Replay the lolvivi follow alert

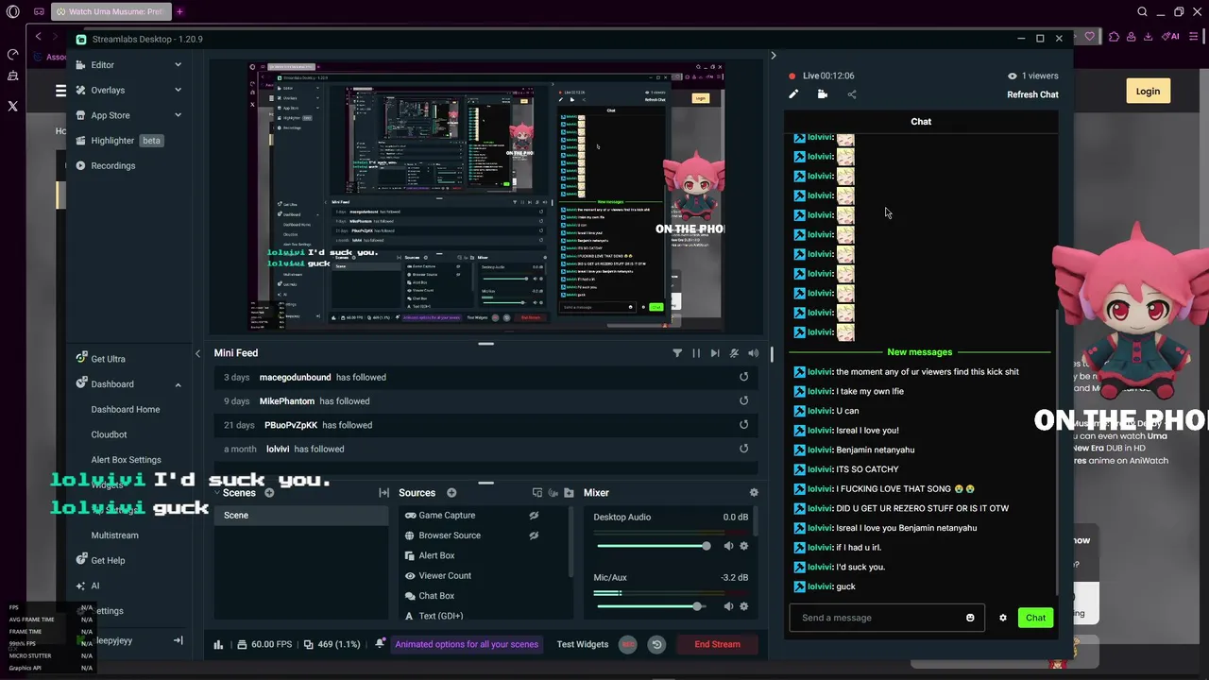(x=743, y=449)
